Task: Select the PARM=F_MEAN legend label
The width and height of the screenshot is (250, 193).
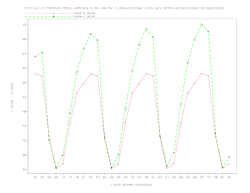Action: 84,17
